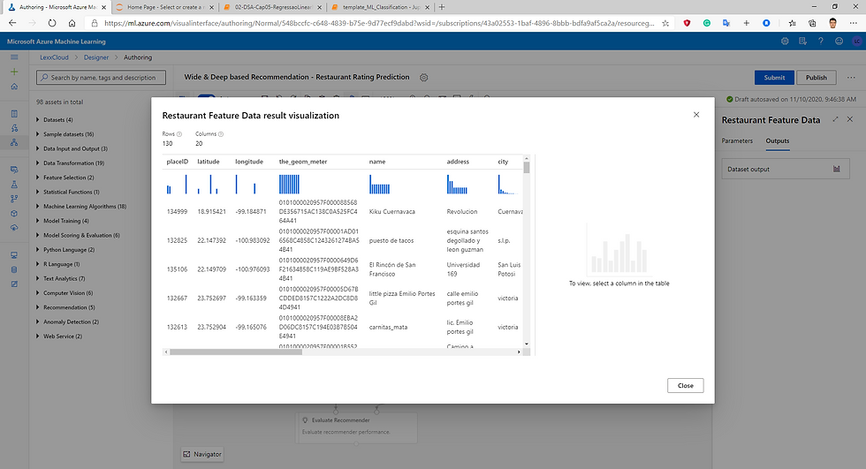Close visualization dialog with X icon
Viewport: 866px width, 469px height.
pos(696,115)
